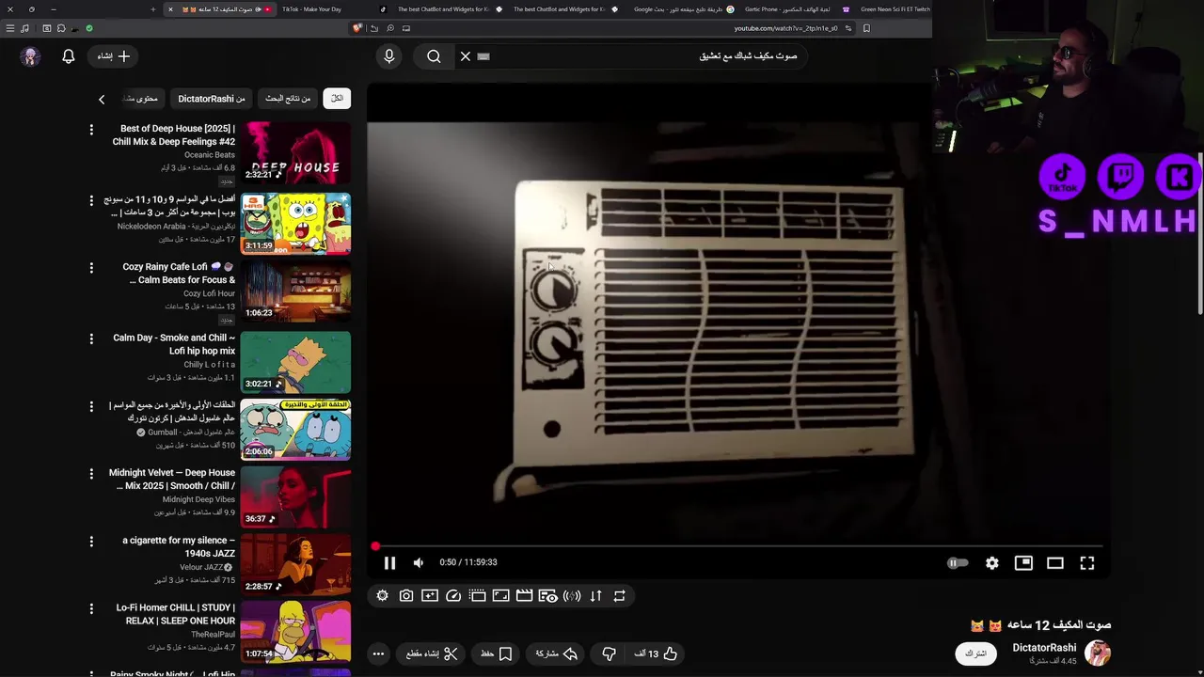
Task: Start voice search with microphone icon
Action: 388,56
